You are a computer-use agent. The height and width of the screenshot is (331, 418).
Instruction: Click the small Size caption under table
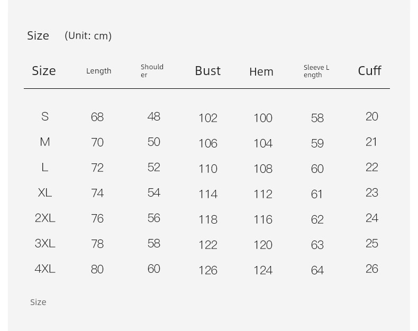(38, 302)
